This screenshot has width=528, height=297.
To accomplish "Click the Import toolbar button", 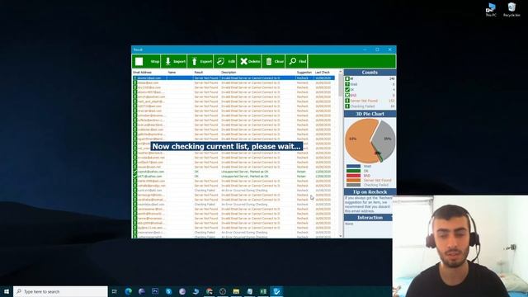I will 174,61.
